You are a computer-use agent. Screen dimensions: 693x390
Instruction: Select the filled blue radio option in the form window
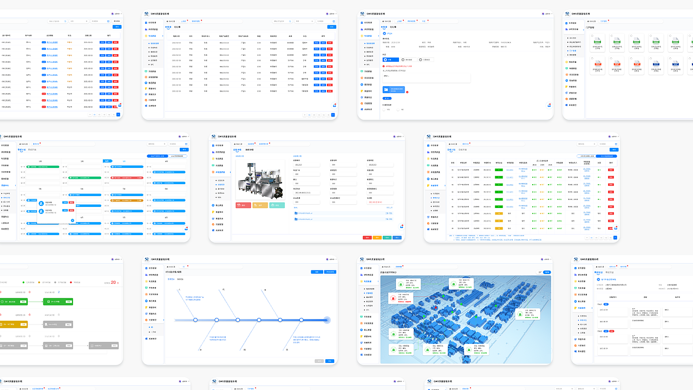point(391,60)
